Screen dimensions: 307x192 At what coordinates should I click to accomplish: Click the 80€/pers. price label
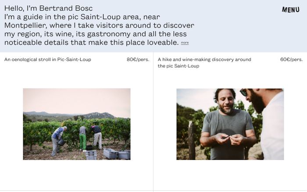tap(138, 60)
